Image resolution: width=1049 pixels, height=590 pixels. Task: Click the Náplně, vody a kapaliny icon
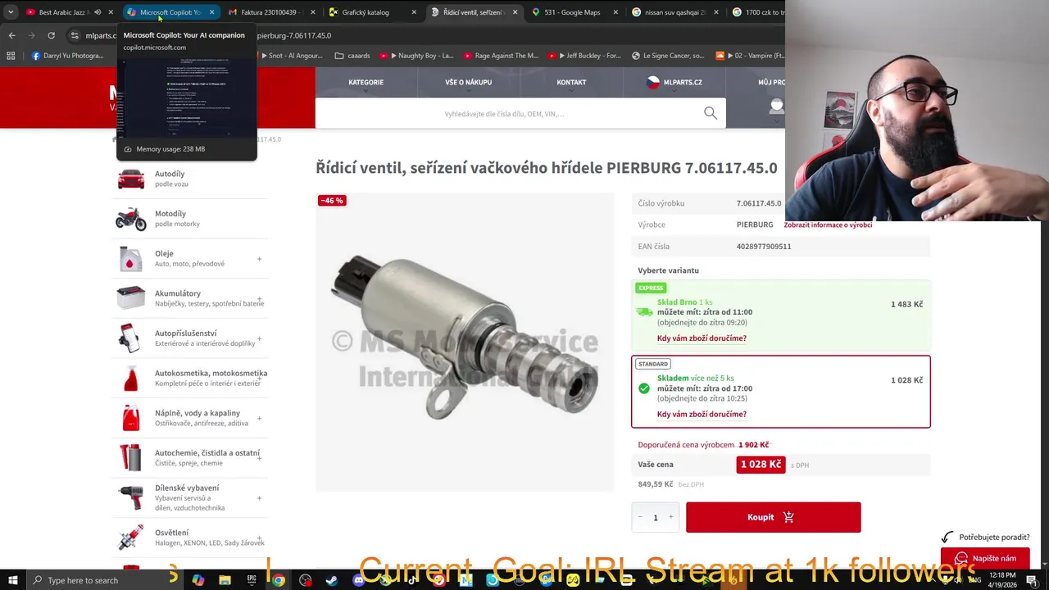tap(131, 418)
